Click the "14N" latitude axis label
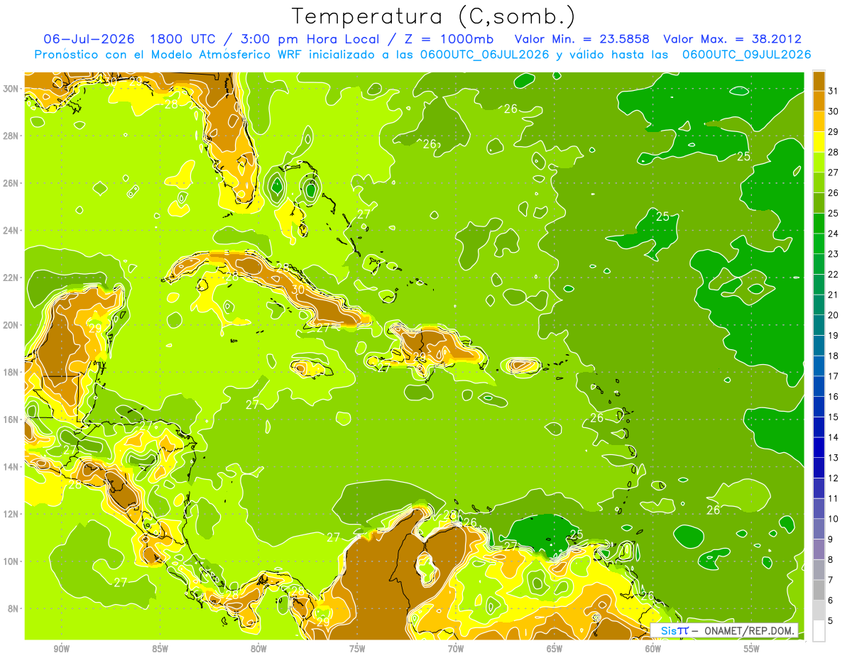852x658 pixels. pyautogui.click(x=11, y=466)
